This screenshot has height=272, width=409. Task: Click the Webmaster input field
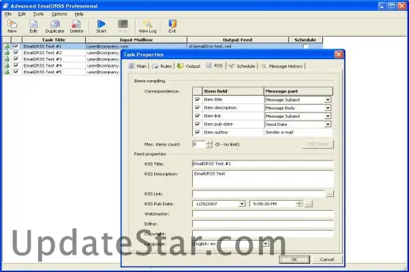pos(262,214)
